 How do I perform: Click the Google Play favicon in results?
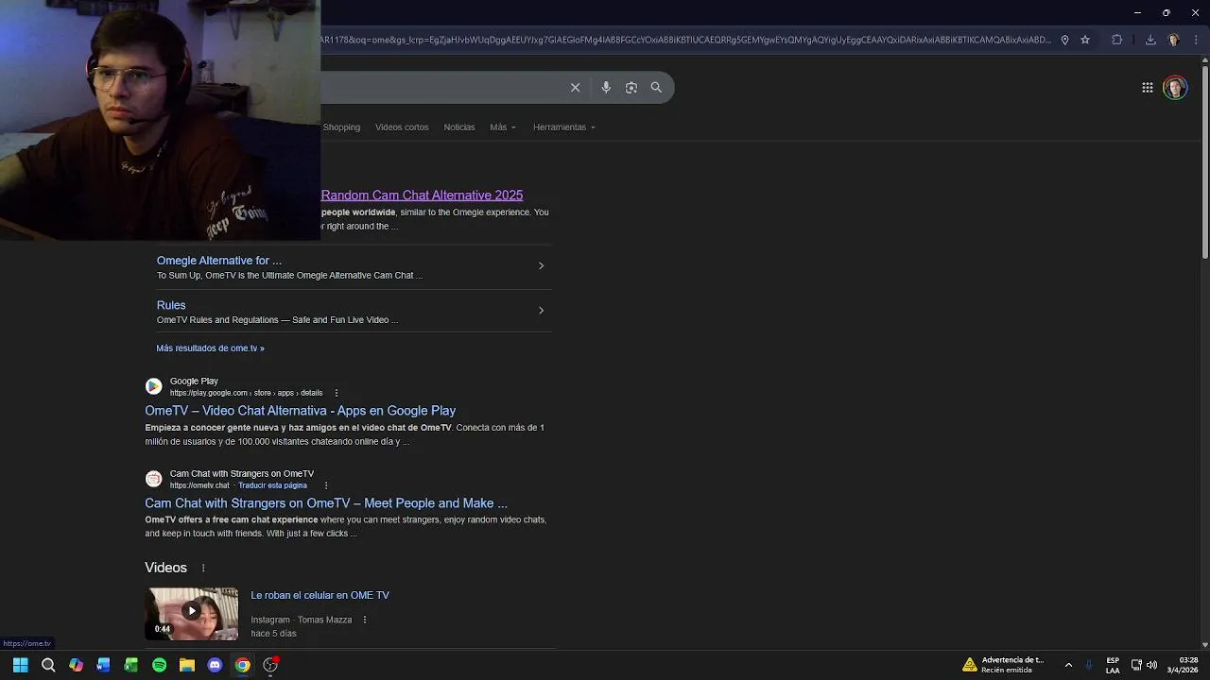click(153, 386)
